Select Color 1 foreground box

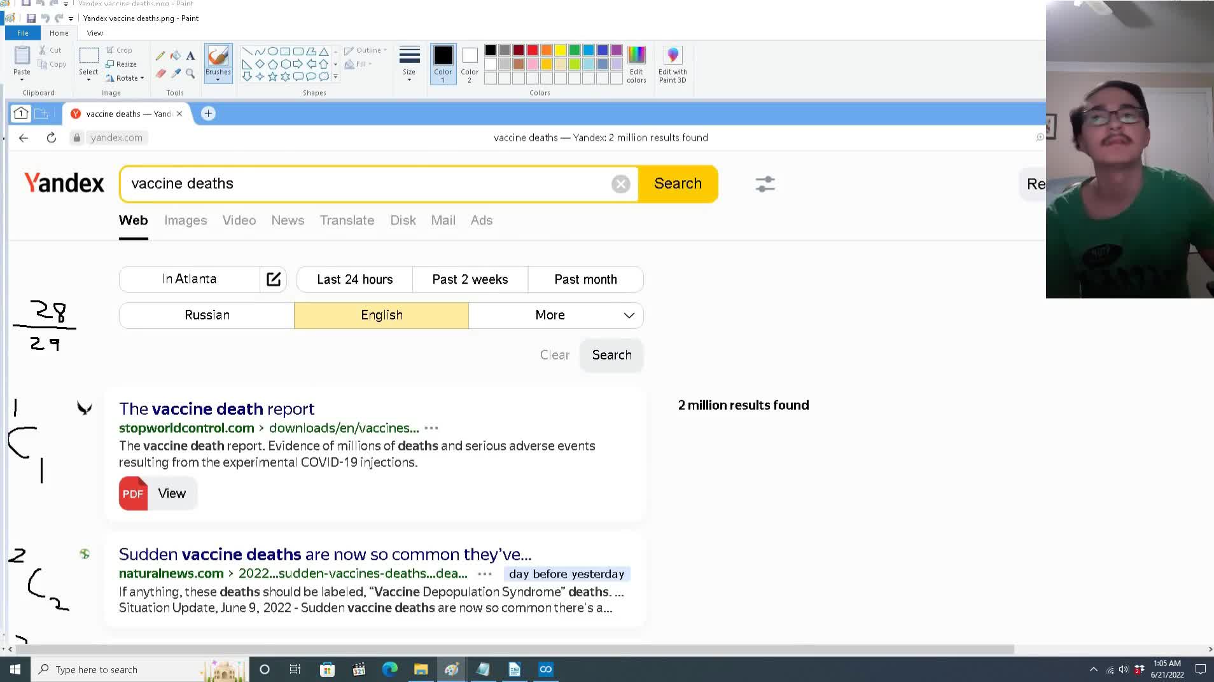click(x=443, y=64)
